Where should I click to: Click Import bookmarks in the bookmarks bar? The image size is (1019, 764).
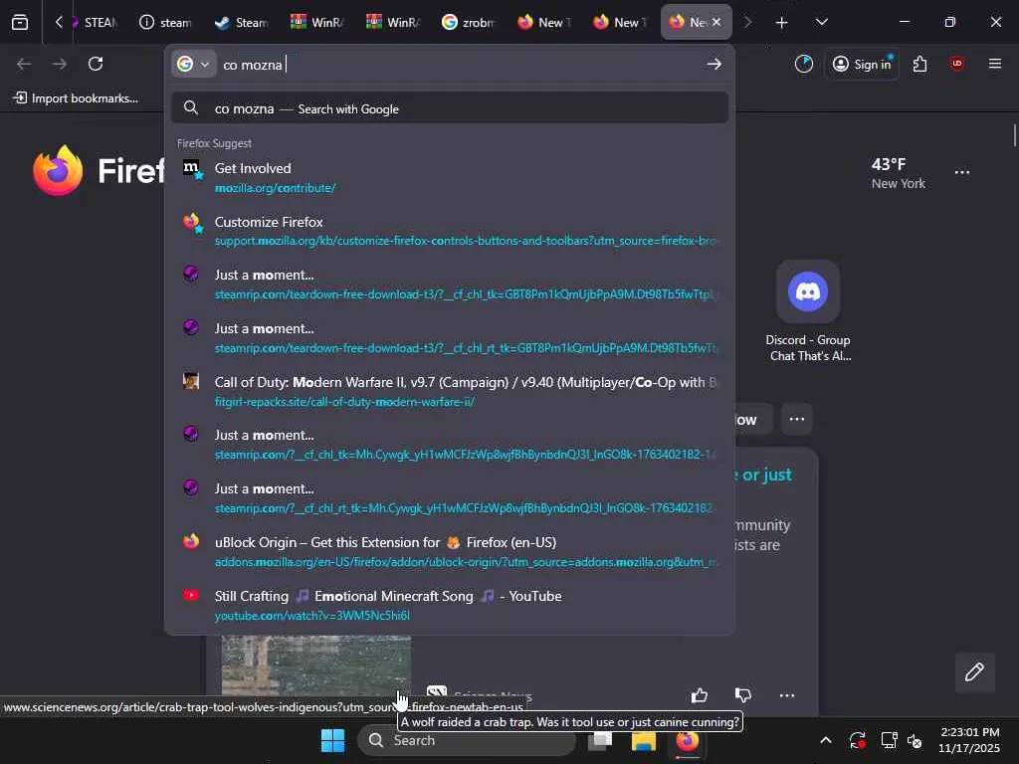[76, 98]
